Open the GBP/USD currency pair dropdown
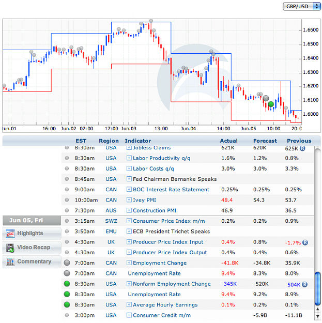This screenshot has width=322, height=323. click(302, 6)
